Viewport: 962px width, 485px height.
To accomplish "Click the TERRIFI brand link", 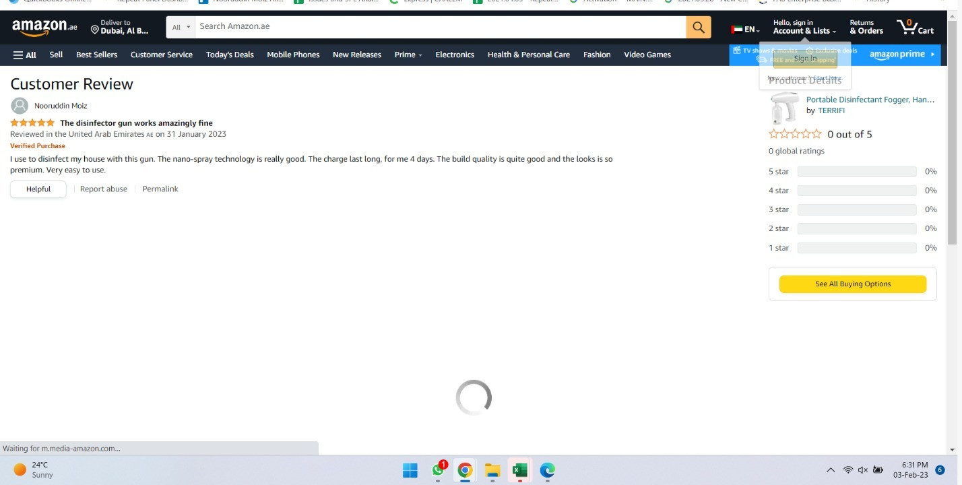I will pyautogui.click(x=831, y=110).
